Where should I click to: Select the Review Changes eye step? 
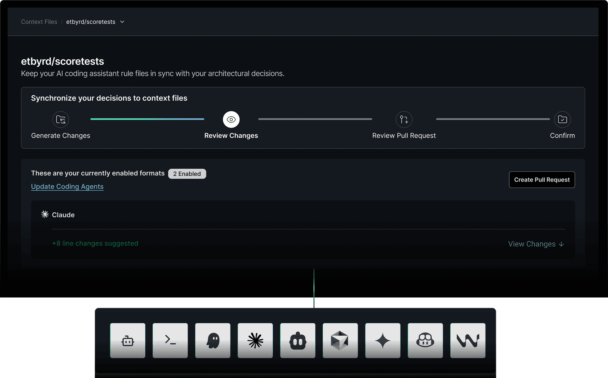click(231, 120)
